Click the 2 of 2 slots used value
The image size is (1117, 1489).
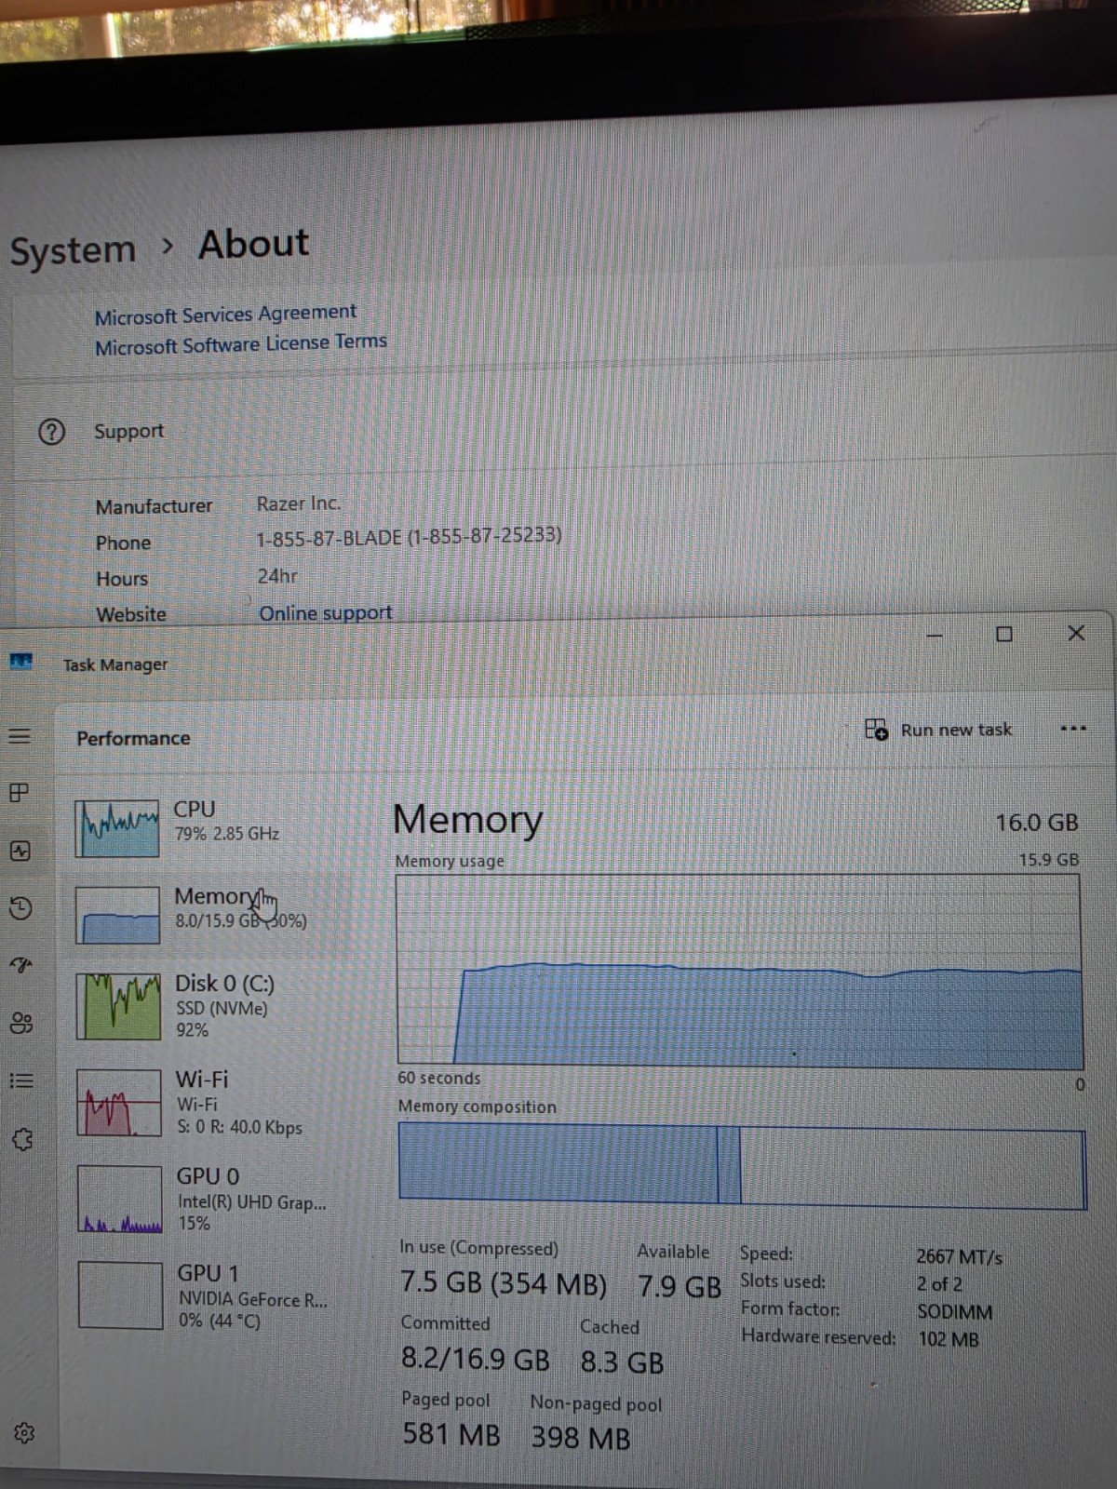pyautogui.click(x=939, y=1284)
